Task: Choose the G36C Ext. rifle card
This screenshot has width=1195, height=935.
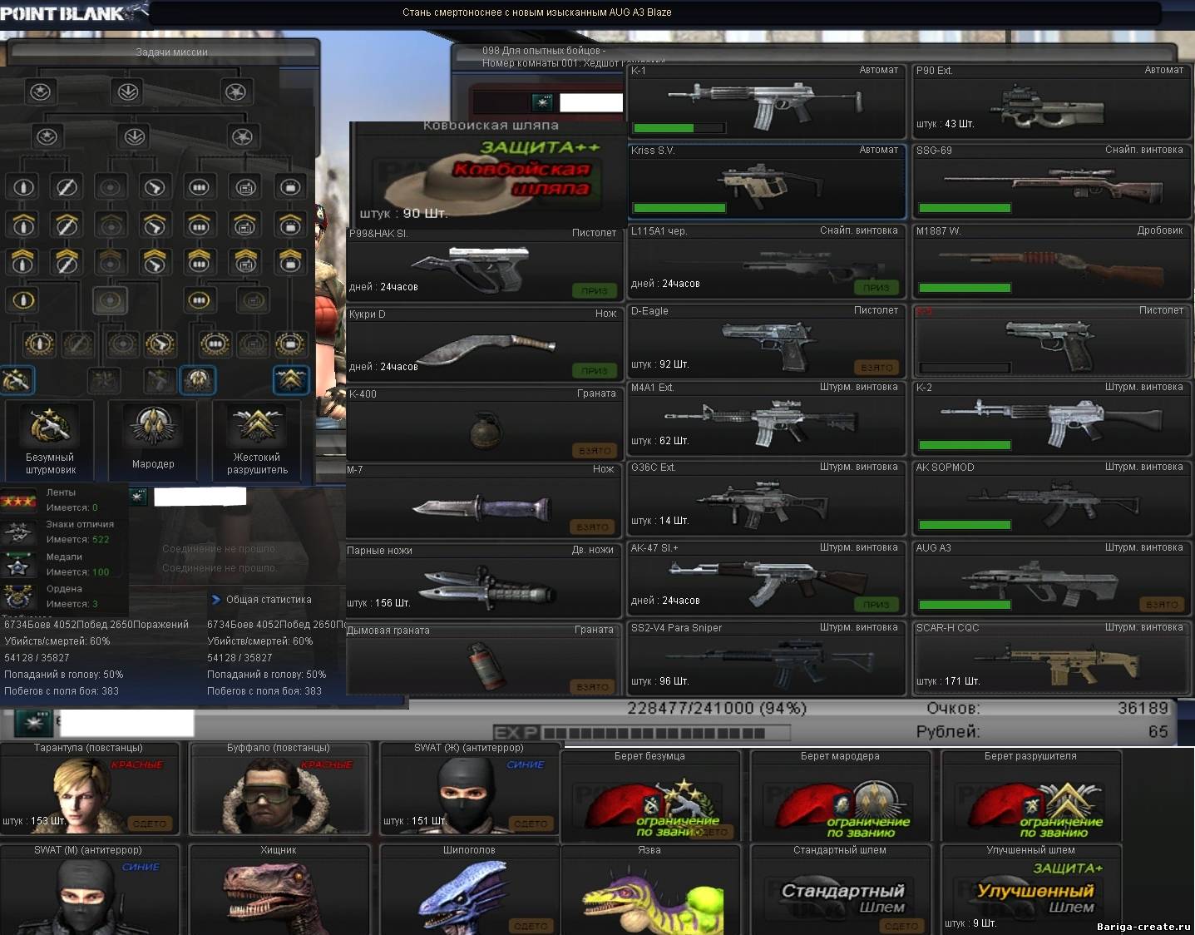Action: (766, 498)
